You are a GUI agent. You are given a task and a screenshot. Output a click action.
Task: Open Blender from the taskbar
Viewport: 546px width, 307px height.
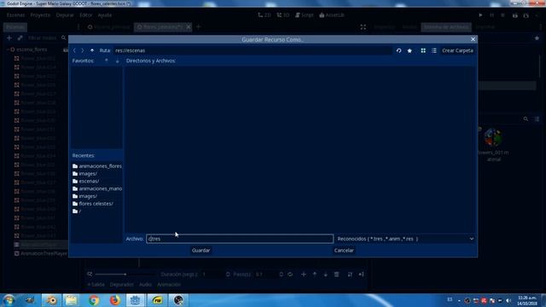click(51, 300)
